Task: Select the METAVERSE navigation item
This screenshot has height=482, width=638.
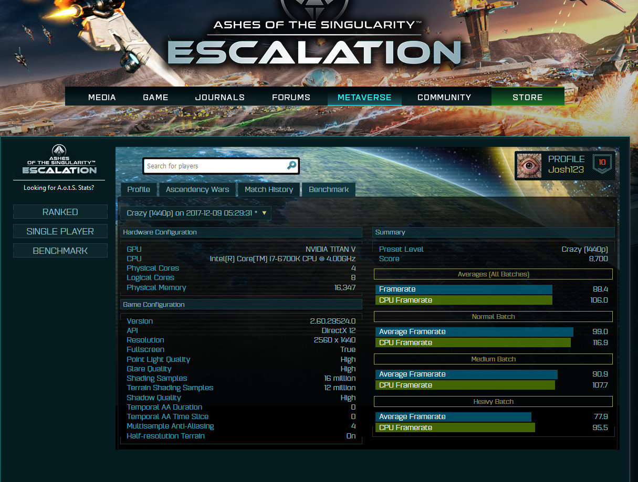Action: pyautogui.click(x=364, y=97)
